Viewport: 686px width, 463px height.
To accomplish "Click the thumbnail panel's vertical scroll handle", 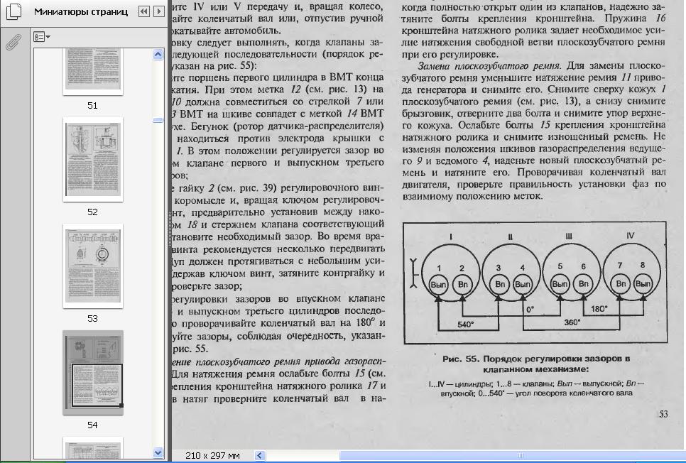I will click(x=158, y=120).
